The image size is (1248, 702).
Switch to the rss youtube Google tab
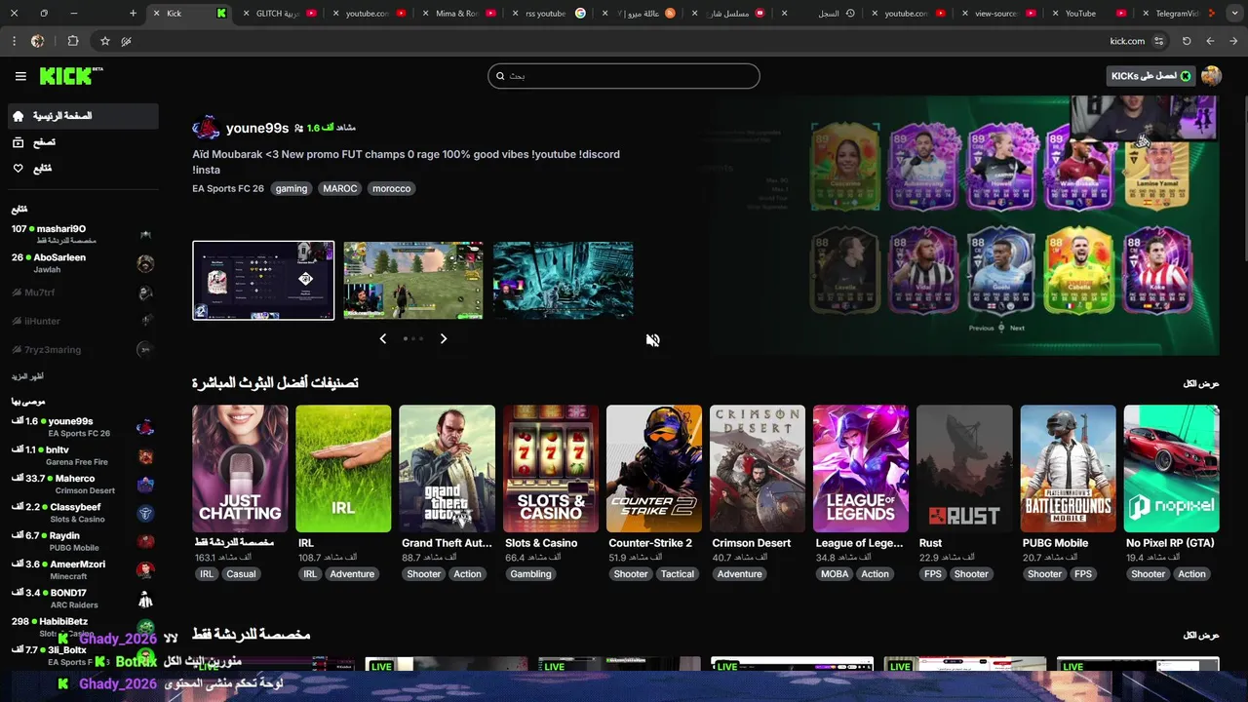(548, 14)
